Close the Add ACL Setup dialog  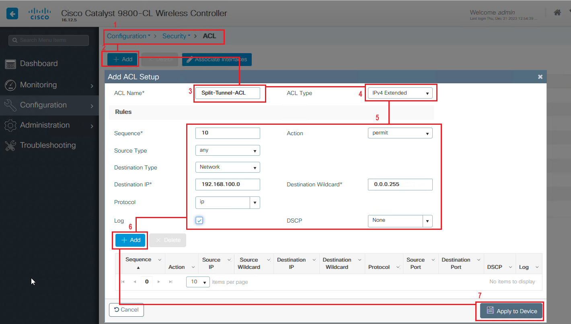540,76
